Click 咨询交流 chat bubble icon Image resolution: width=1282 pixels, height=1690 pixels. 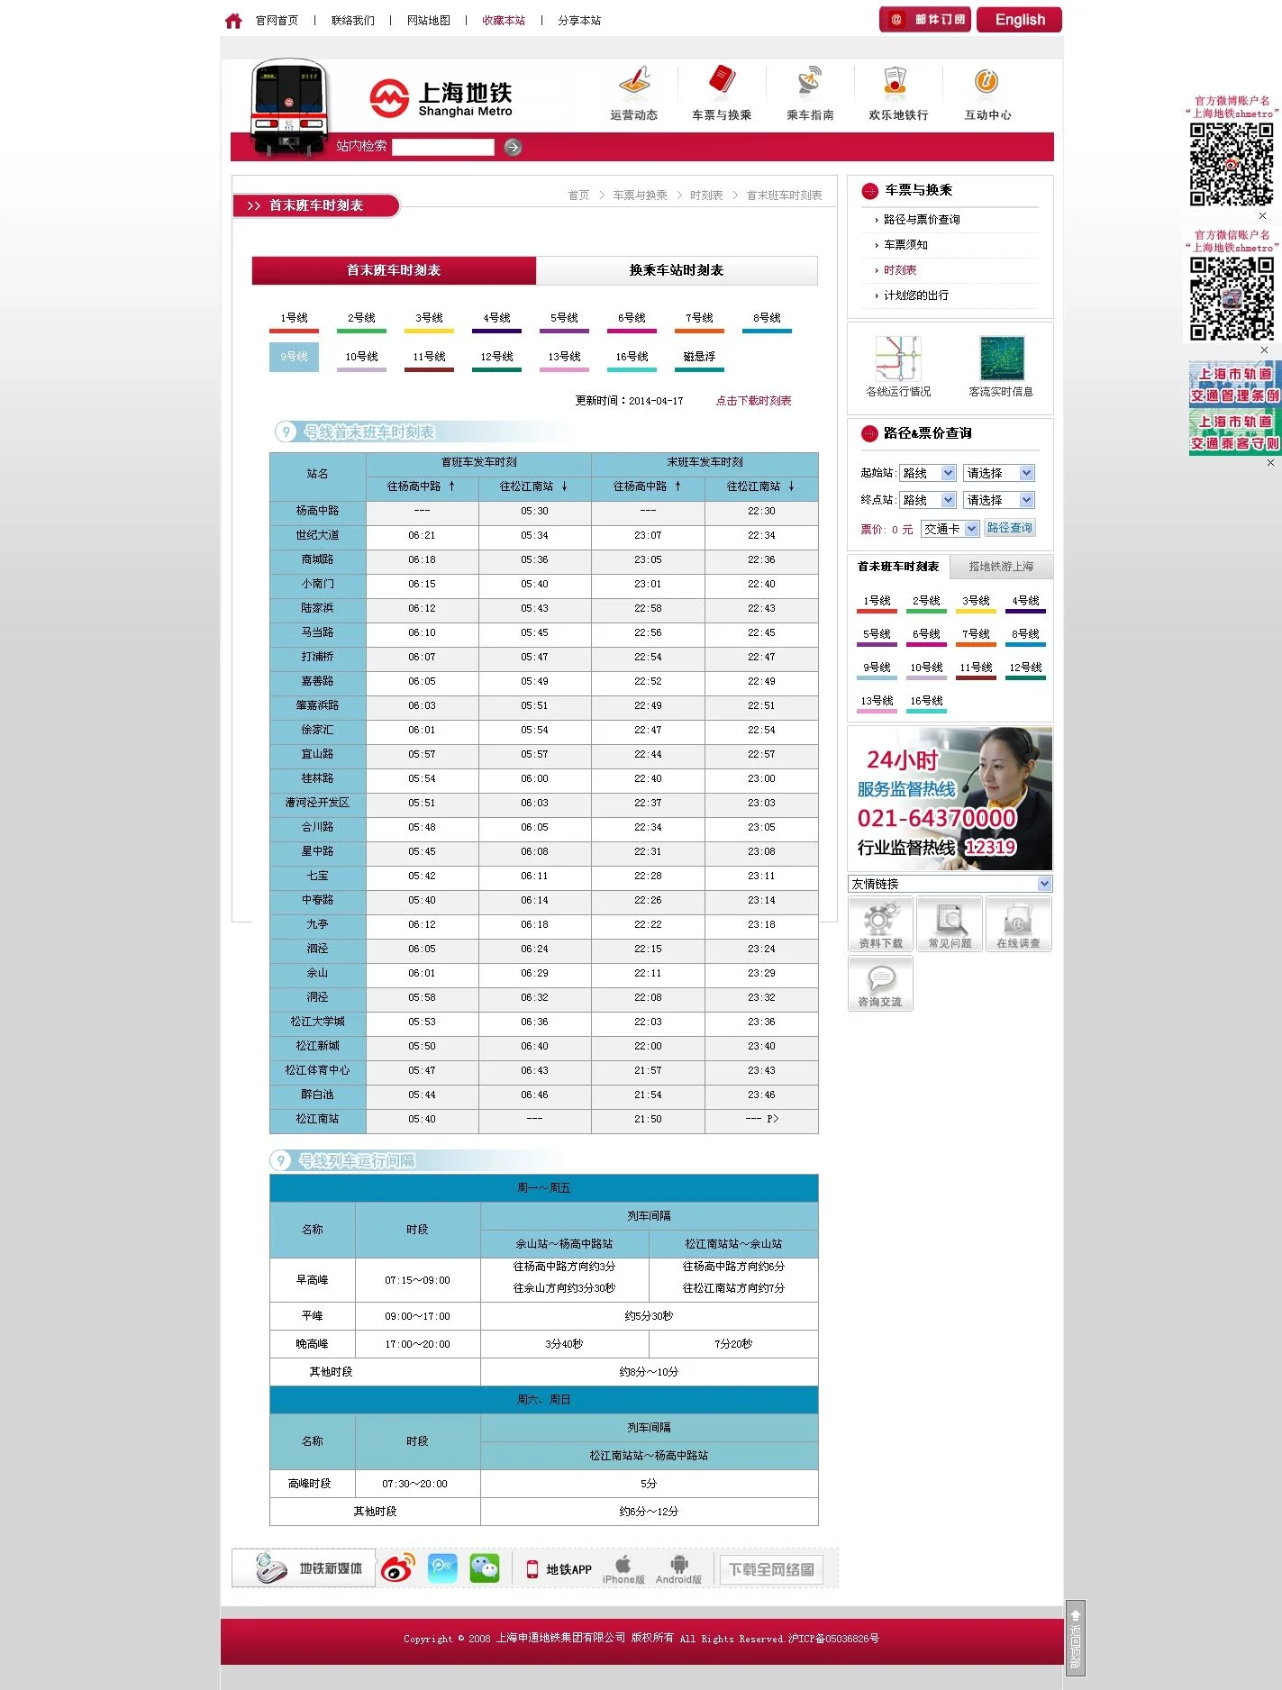click(880, 983)
